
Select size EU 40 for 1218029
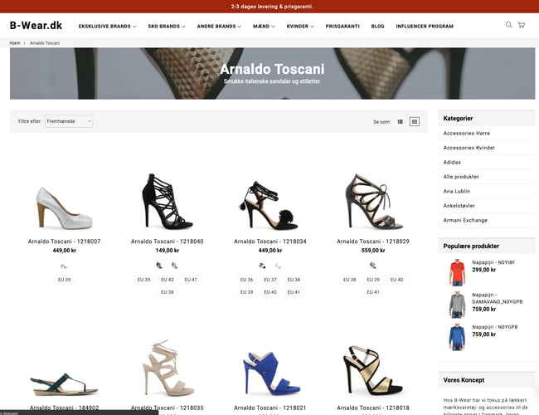pyautogui.click(x=396, y=280)
